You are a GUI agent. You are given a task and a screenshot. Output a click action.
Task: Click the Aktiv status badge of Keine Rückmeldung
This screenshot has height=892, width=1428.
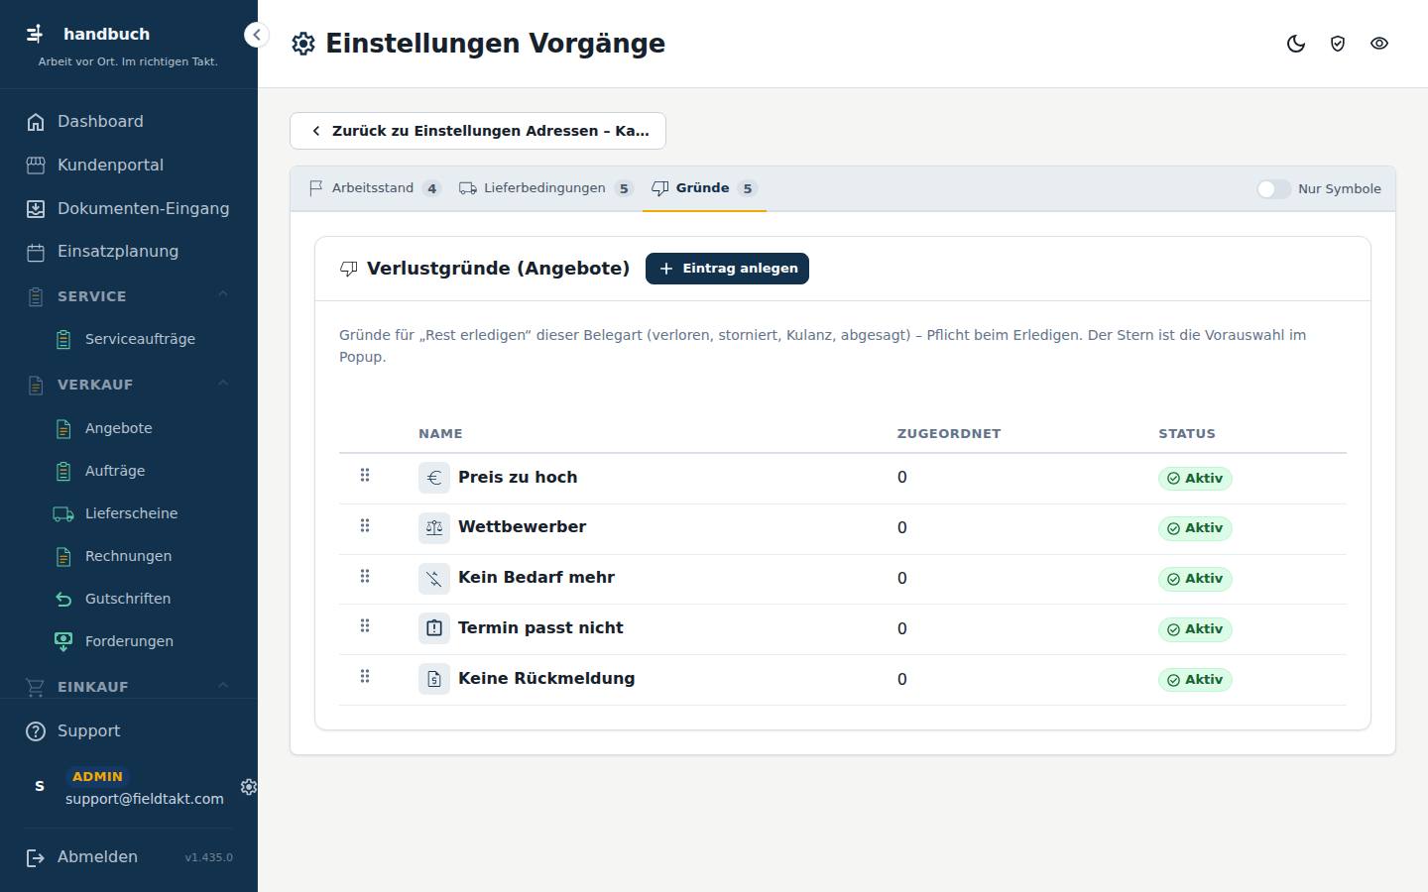(x=1195, y=680)
